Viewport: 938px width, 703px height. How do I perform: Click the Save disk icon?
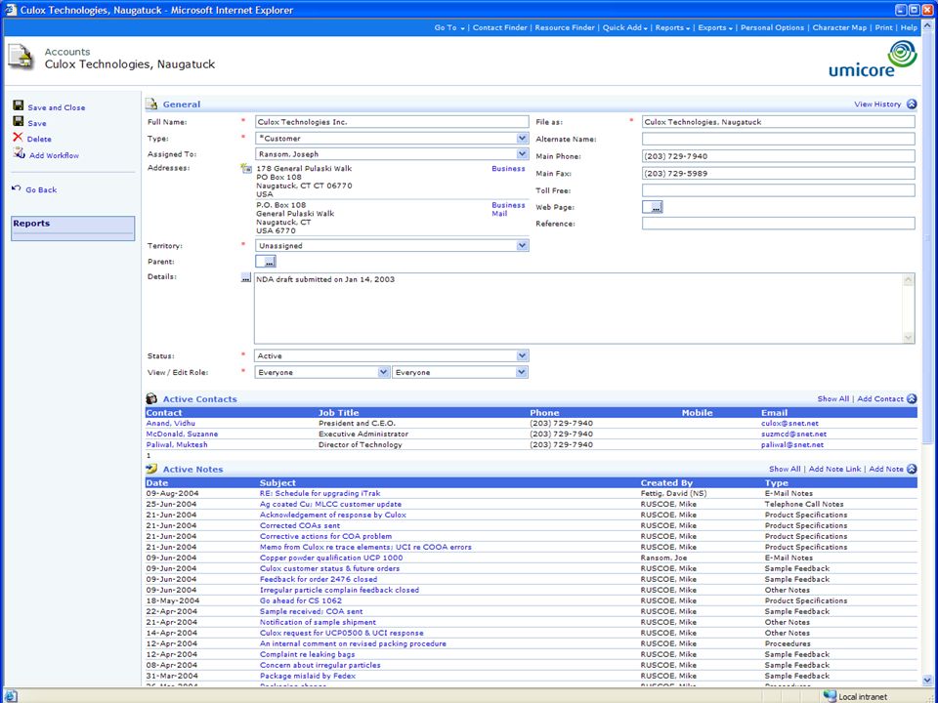(19, 121)
